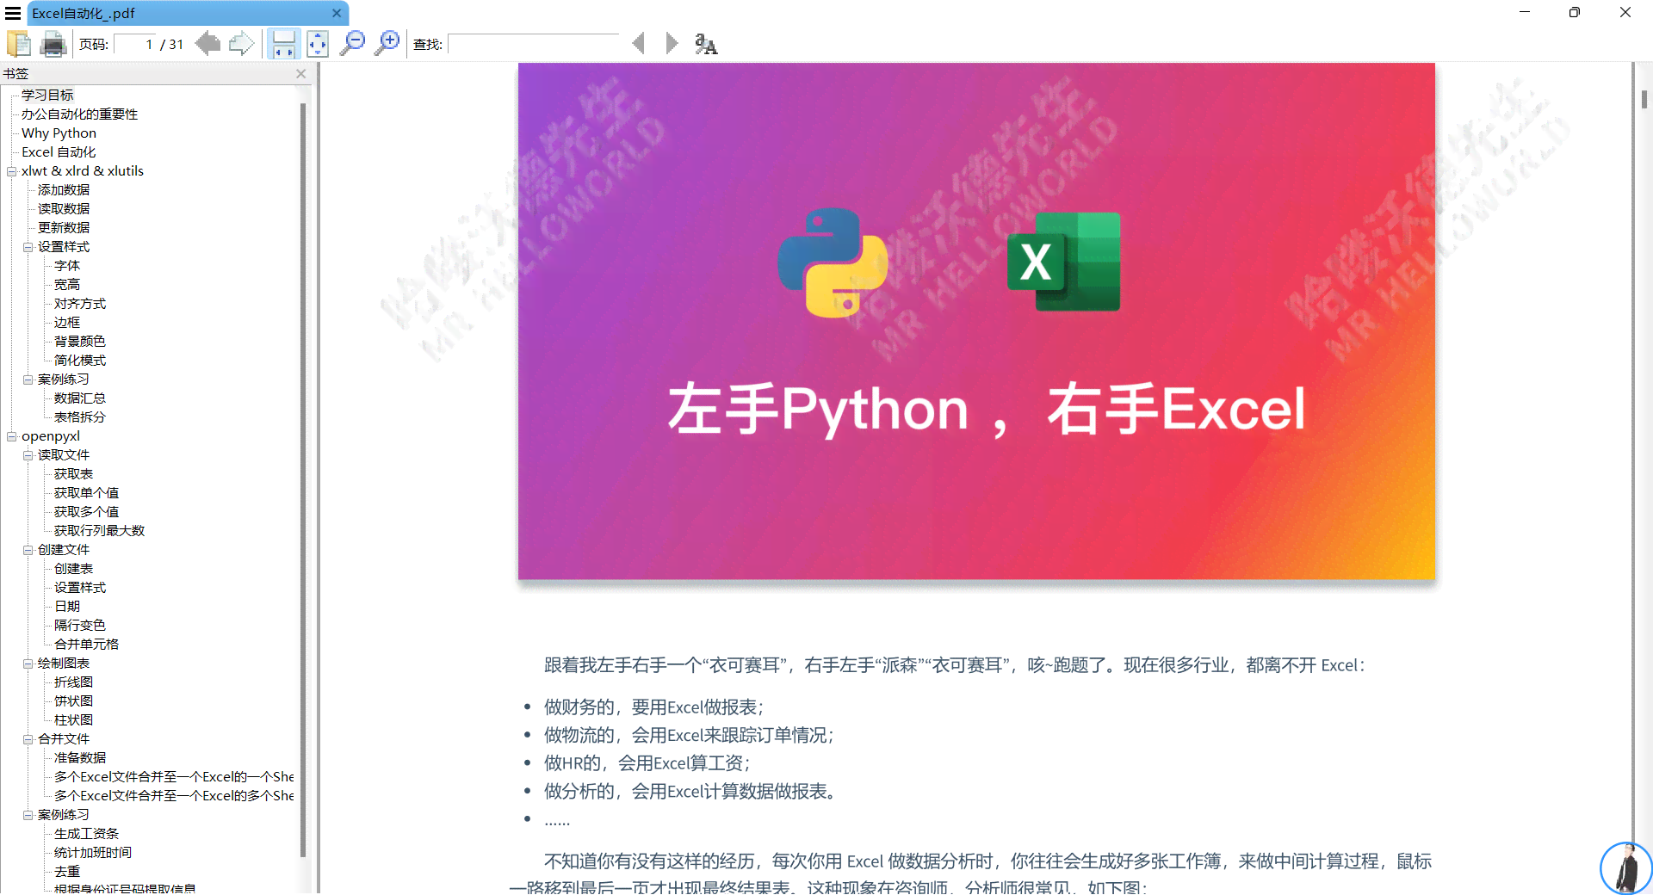1653x895 pixels.
Task: Collapse the 合并文件 node
Action: [28, 739]
